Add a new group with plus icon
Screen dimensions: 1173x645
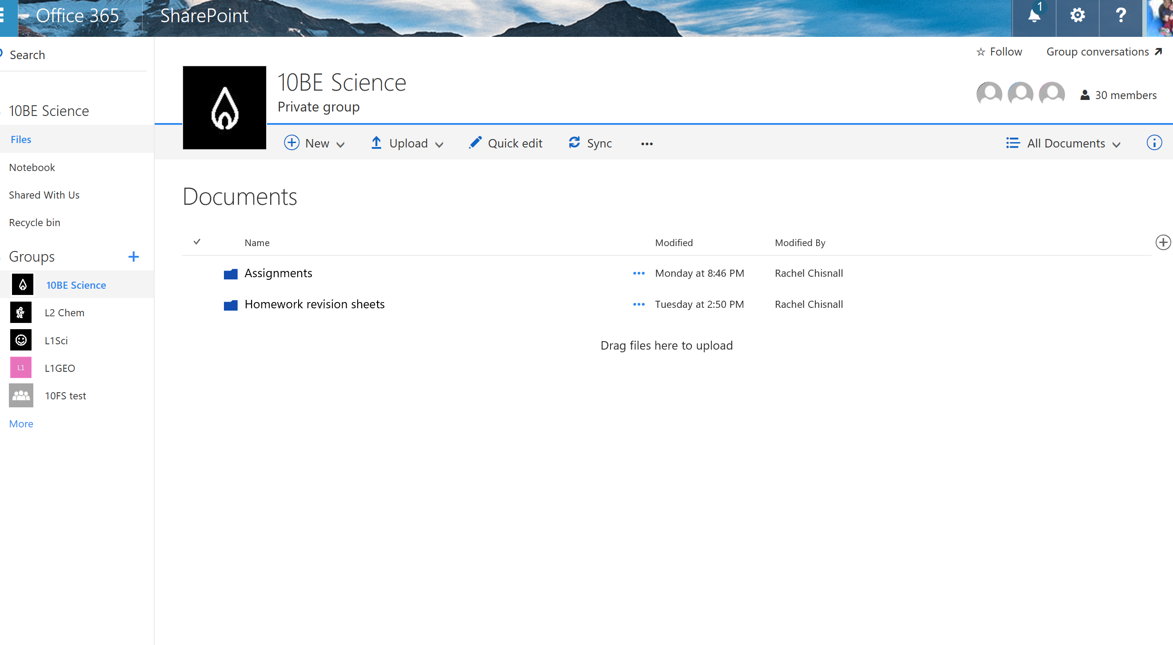133,256
